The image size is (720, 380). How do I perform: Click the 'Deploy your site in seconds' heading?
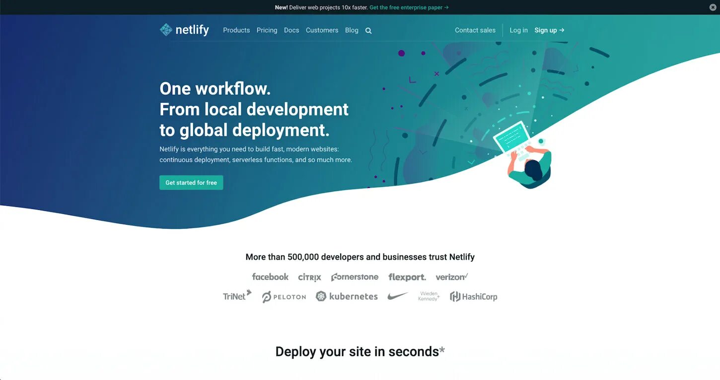click(360, 351)
